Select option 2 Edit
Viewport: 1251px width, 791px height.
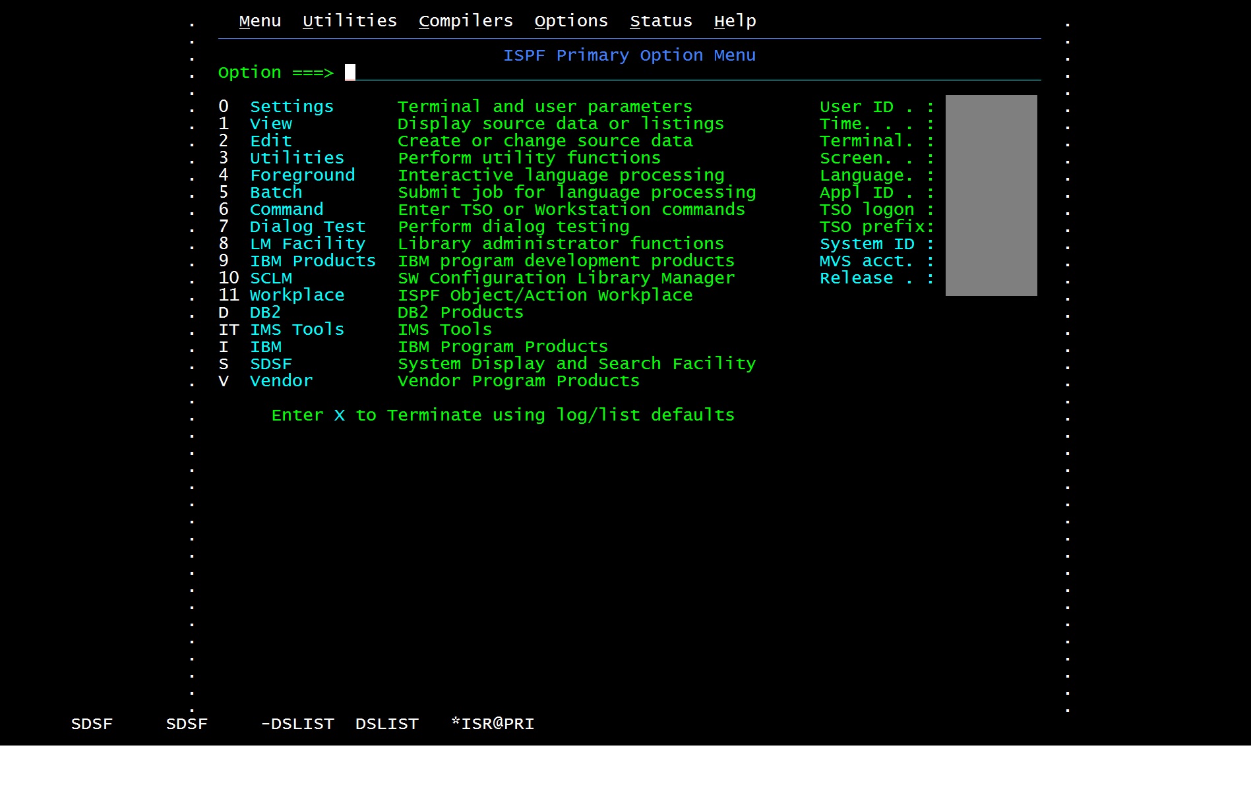270,141
